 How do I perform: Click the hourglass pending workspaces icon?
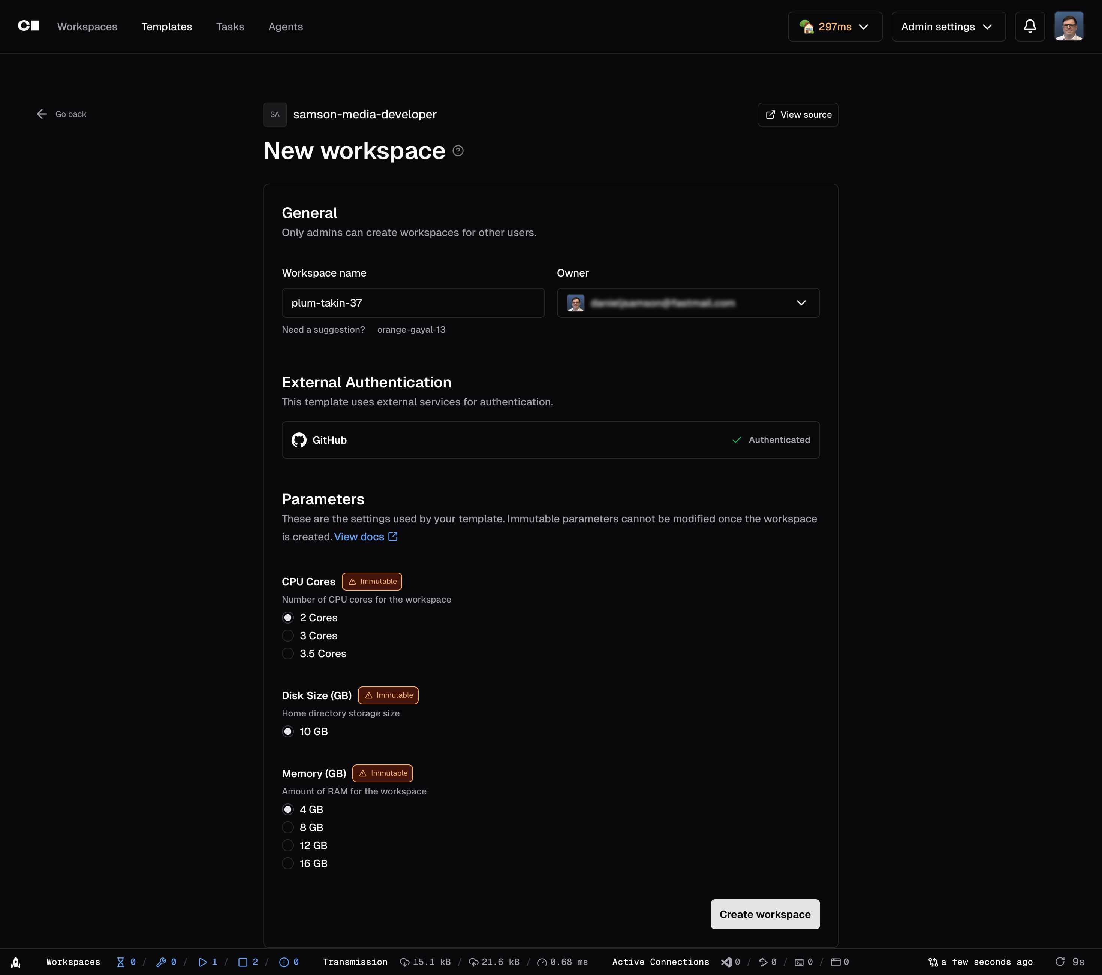point(121,962)
